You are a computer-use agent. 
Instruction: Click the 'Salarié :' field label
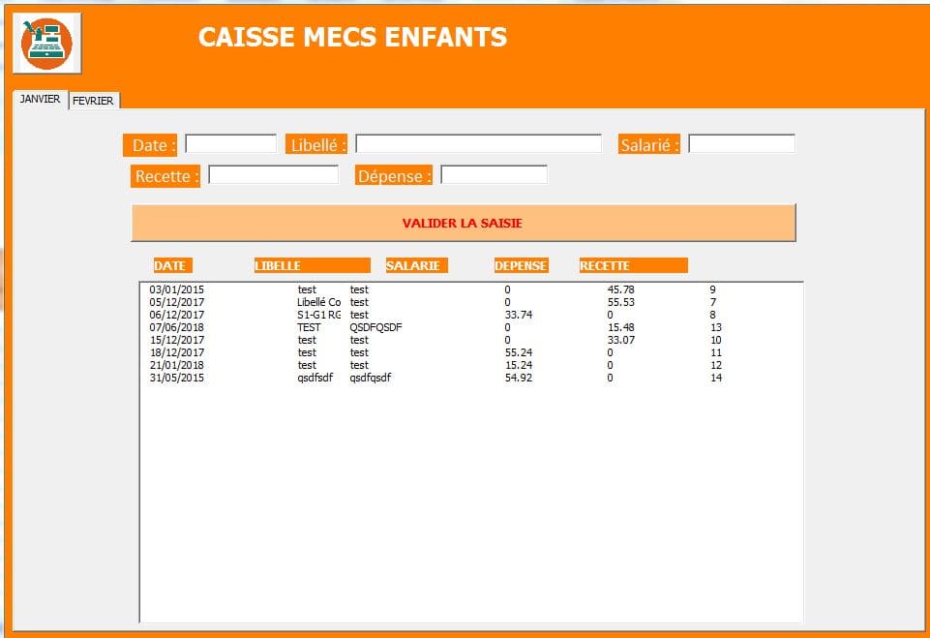pyautogui.click(x=648, y=145)
